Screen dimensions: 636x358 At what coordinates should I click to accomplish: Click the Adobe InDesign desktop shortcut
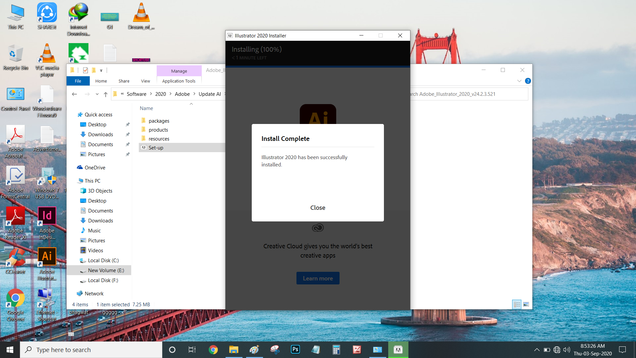(47, 223)
